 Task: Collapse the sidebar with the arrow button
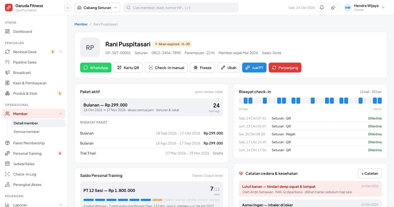pyautogui.click(x=68, y=8)
